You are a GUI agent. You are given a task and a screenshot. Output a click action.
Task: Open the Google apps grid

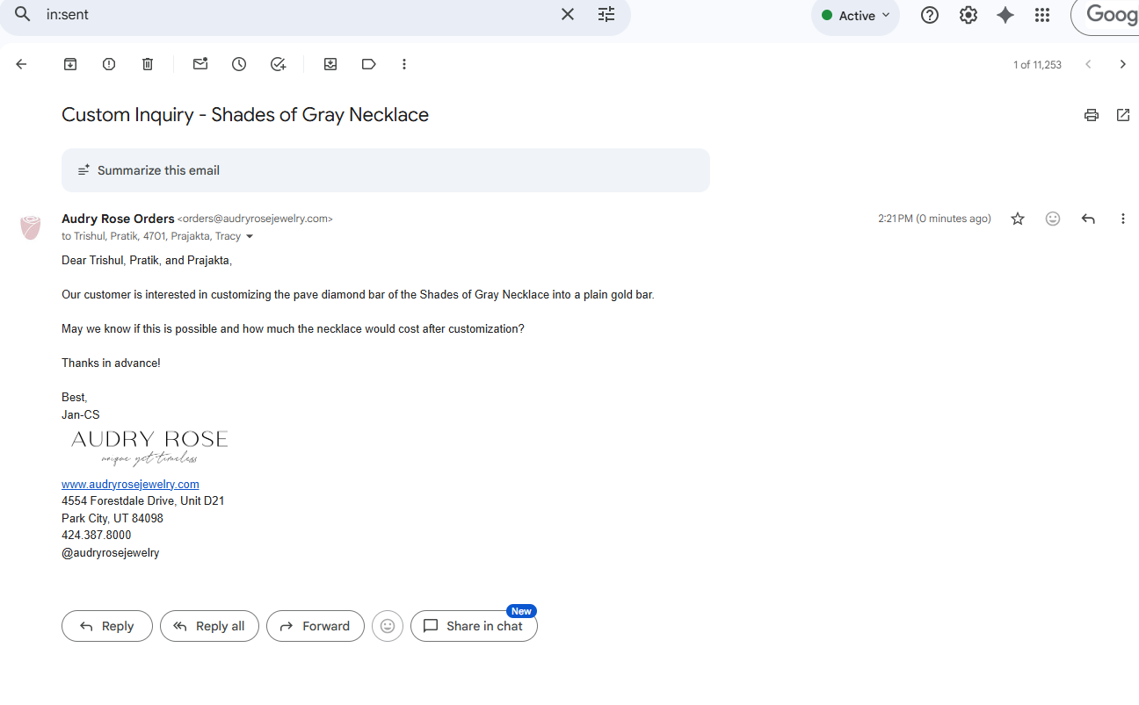[x=1042, y=15]
